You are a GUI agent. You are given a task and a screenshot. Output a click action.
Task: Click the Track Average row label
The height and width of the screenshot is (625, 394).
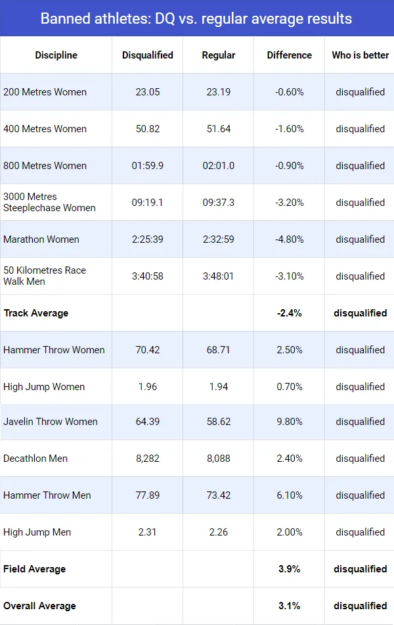point(36,313)
